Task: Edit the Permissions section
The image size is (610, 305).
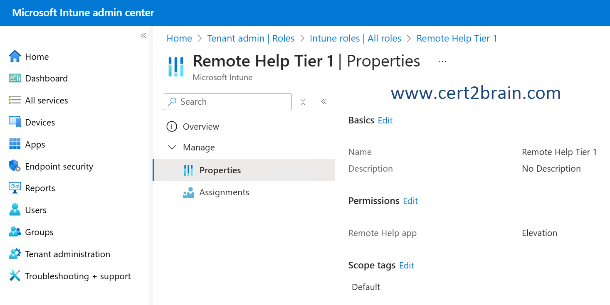Action: pyautogui.click(x=410, y=201)
